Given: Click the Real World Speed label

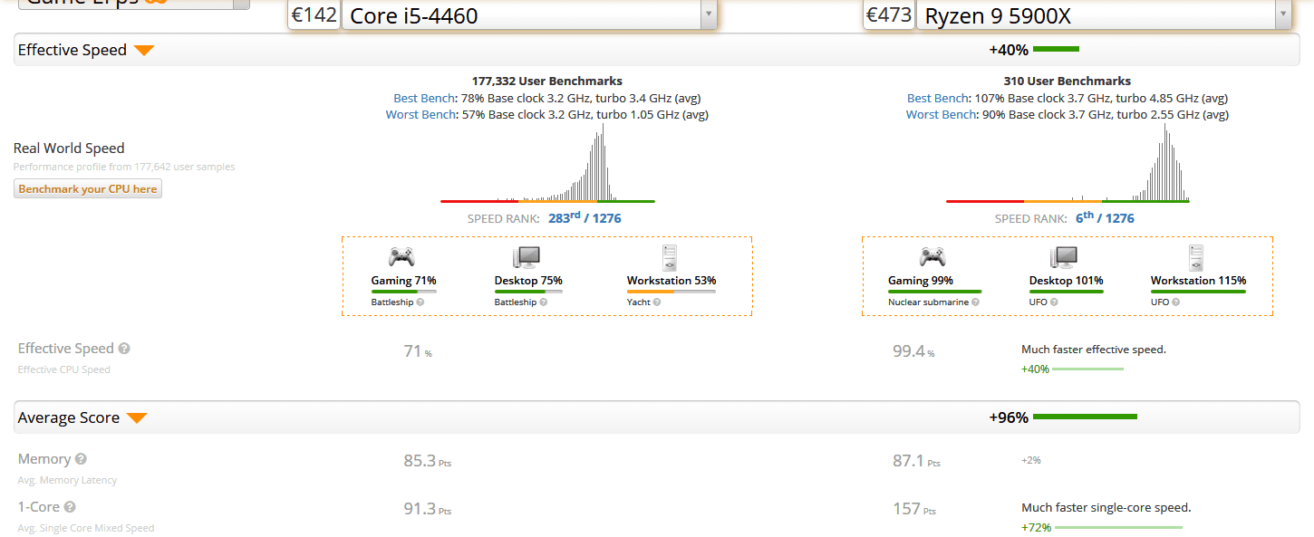Looking at the screenshot, I should coord(69,149).
